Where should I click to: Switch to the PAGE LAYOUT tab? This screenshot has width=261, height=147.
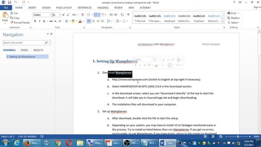[64, 8]
